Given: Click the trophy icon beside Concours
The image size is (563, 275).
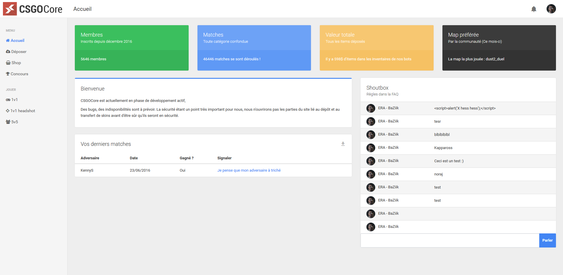Looking at the screenshot, I should click(8, 74).
